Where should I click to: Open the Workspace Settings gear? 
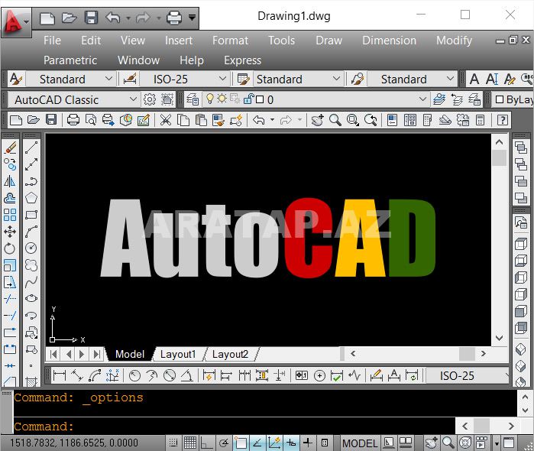click(150, 99)
